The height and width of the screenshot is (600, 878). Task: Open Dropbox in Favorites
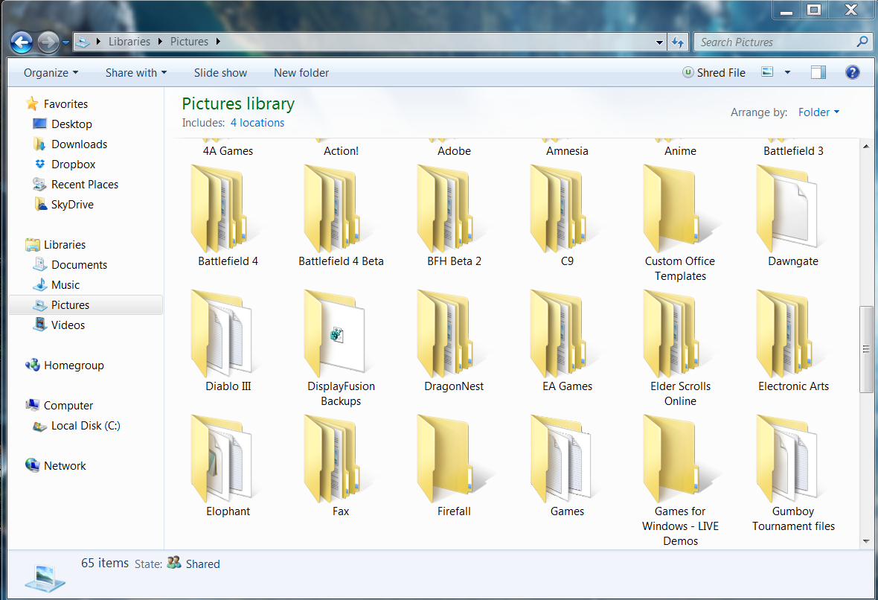pos(74,165)
